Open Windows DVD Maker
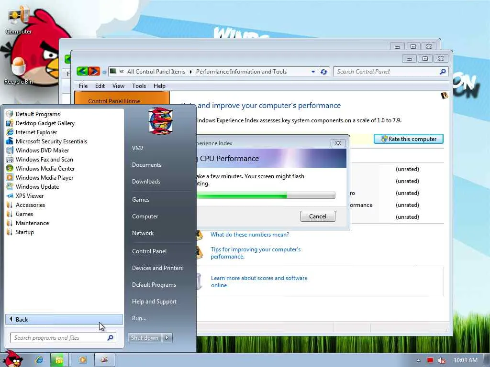The width and height of the screenshot is (490, 367). tap(37, 151)
